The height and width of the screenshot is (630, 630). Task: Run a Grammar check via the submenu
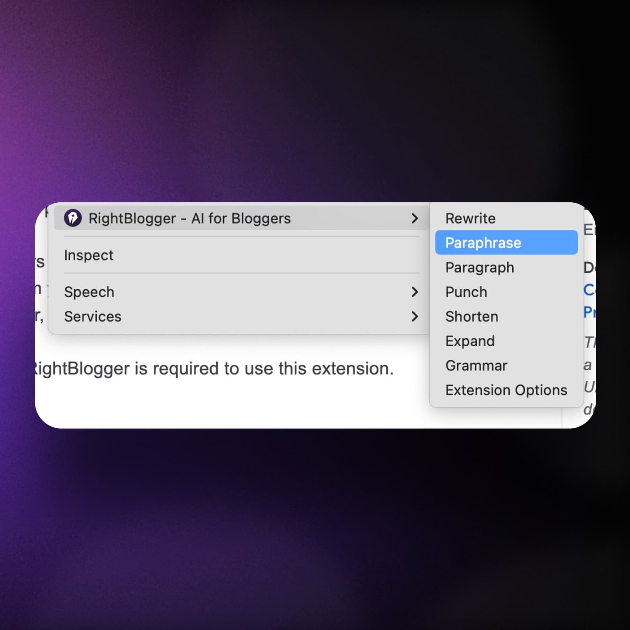tap(476, 365)
